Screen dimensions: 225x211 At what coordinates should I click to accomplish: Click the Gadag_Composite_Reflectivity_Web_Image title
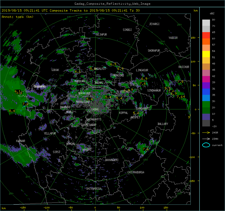[112, 4]
